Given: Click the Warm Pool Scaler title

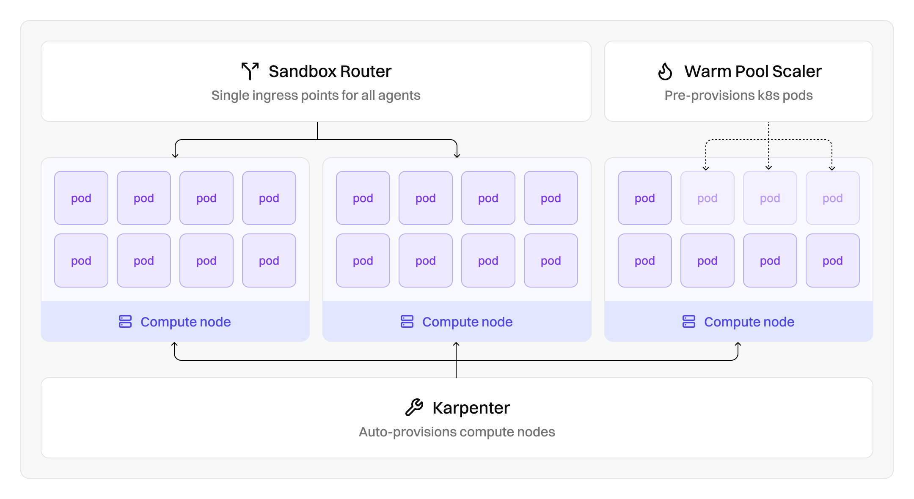Looking at the screenshot, I should pos(753,71).
